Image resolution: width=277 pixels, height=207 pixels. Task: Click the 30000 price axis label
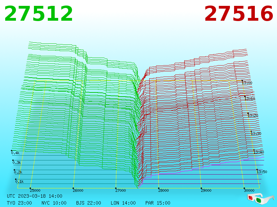[249, 190]
